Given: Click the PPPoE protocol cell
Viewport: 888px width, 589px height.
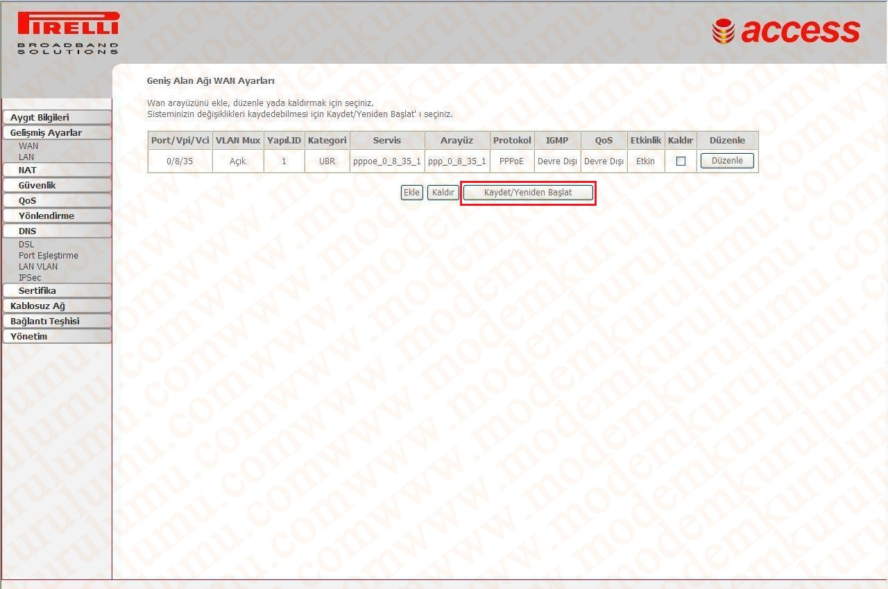Looking at the screenshot, I should click(x=512, y=161).
